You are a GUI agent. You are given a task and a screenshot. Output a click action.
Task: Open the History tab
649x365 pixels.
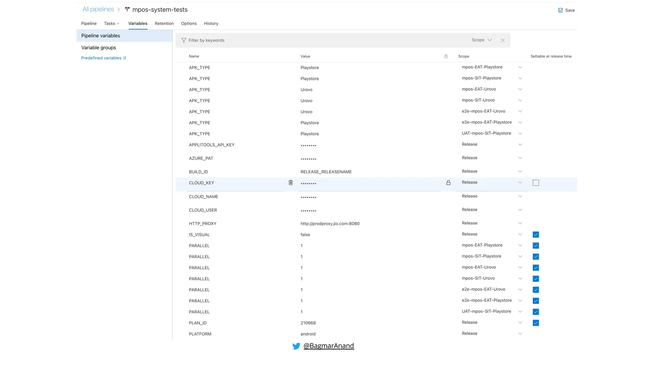coord(211,23)
